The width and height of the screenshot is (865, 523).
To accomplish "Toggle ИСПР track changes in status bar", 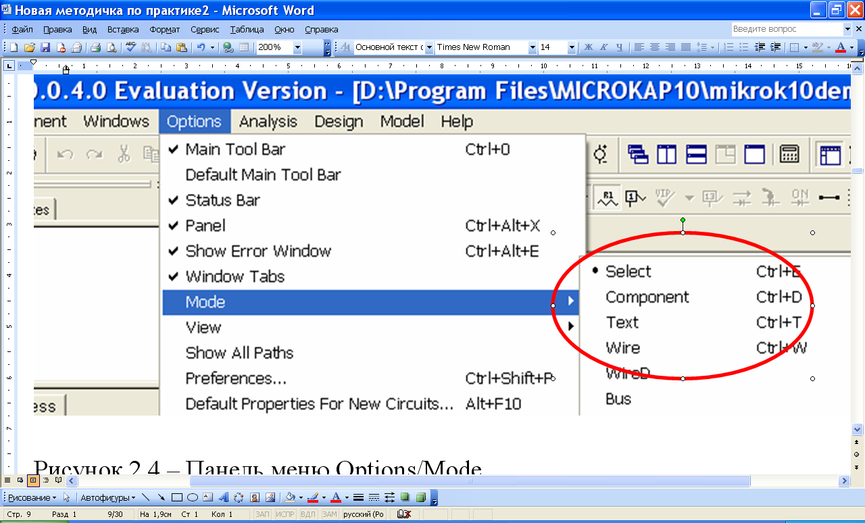I will tap(285, 514).
